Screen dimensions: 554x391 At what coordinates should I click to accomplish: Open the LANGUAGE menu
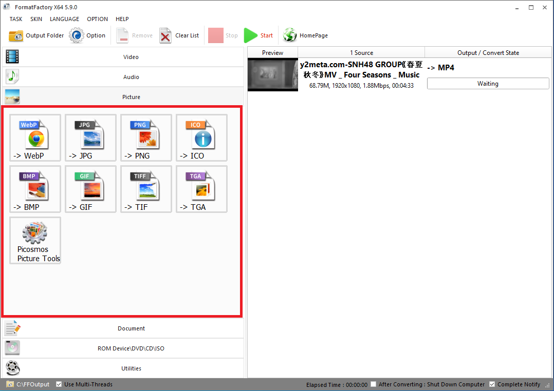[x=64, y=19]
